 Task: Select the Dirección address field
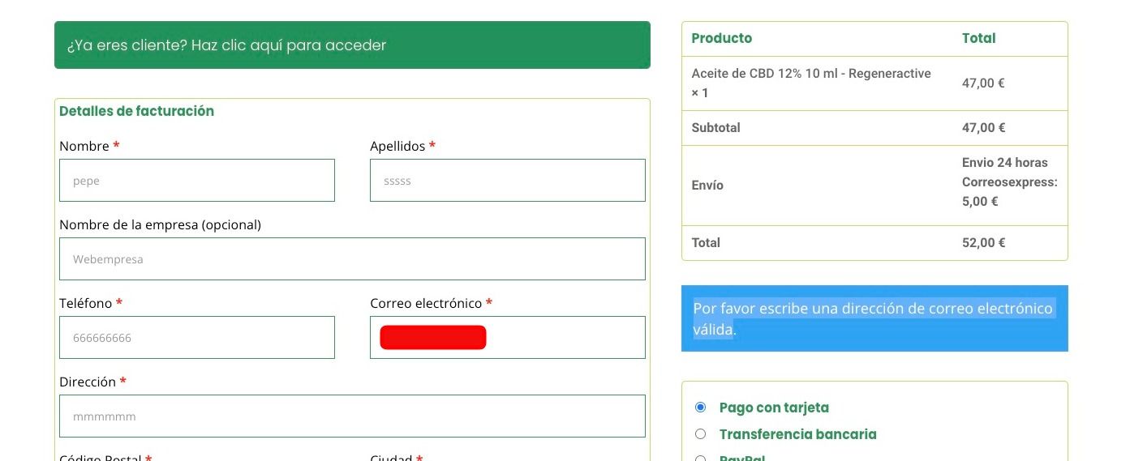352,416
